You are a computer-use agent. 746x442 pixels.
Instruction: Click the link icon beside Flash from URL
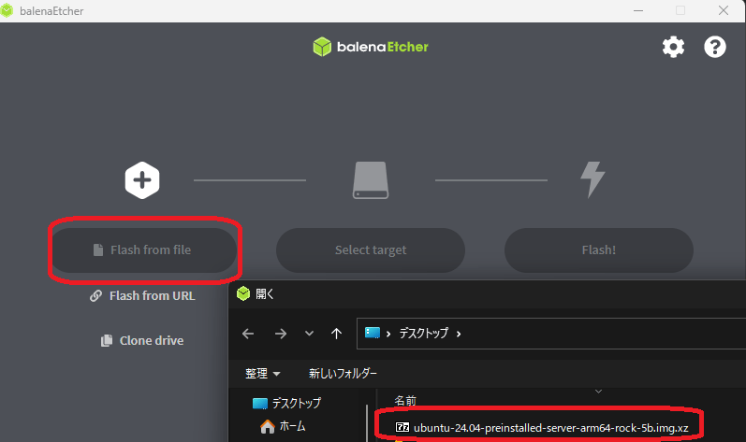point(95,296)
